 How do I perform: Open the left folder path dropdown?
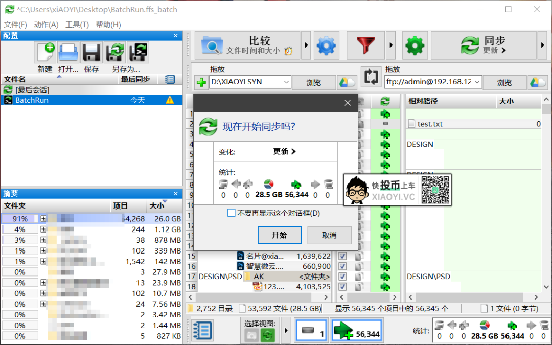point(286,82)
